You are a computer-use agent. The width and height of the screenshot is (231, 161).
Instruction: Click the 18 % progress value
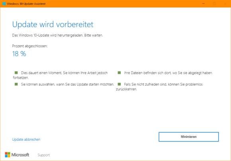pyautogui.click(x=19, y=54)
